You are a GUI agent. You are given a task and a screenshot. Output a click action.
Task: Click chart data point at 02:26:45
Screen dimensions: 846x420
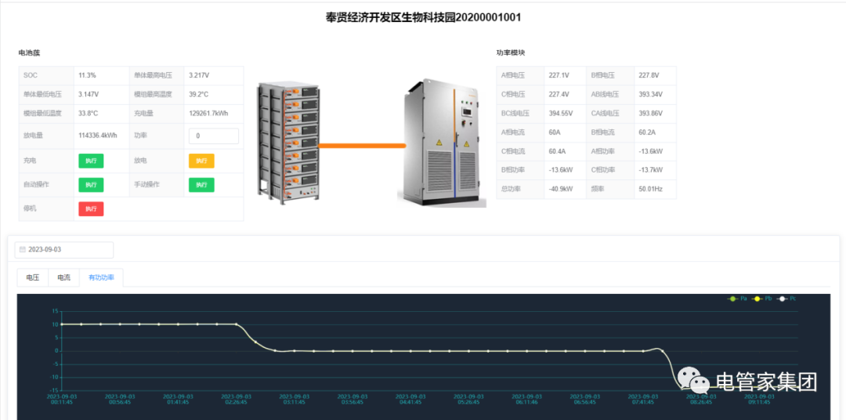[236, 324]
